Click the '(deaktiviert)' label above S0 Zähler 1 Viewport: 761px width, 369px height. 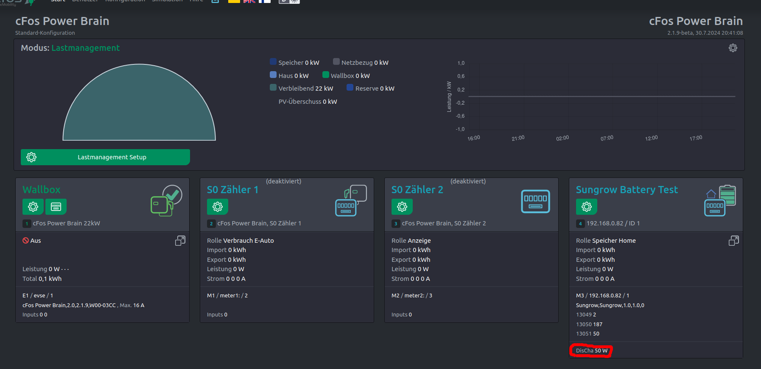pos(284,181)
